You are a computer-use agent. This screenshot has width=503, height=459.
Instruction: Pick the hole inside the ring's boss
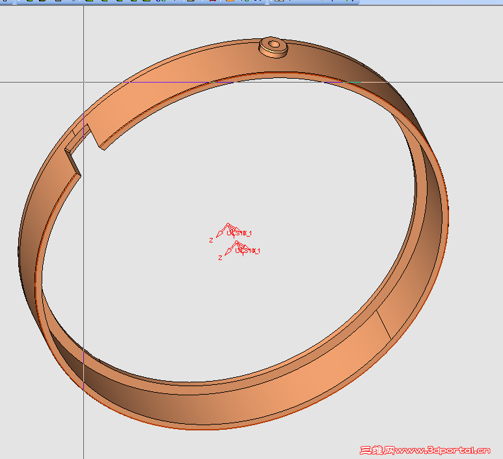pos(274,44)
